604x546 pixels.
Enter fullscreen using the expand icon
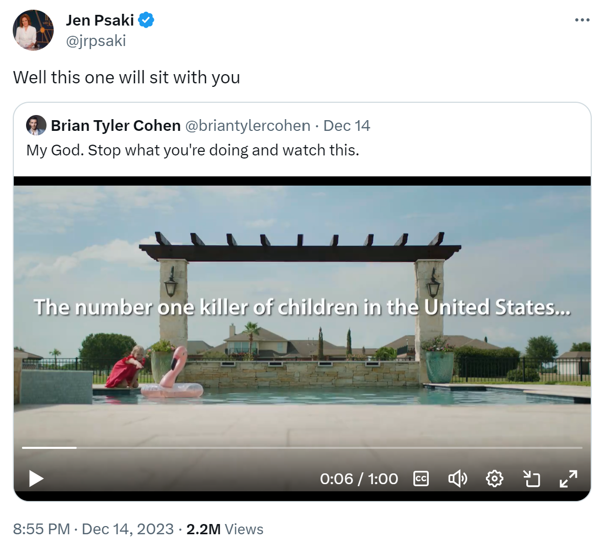[x=568, y=479]
